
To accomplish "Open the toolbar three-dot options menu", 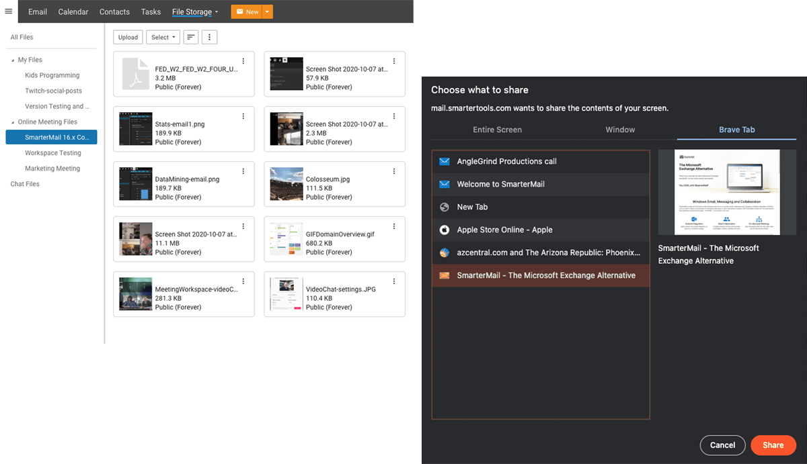I will 209,37.
